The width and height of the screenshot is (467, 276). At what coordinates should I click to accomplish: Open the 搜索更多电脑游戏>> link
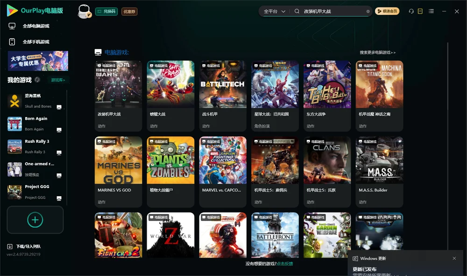[x=378, y=53]
